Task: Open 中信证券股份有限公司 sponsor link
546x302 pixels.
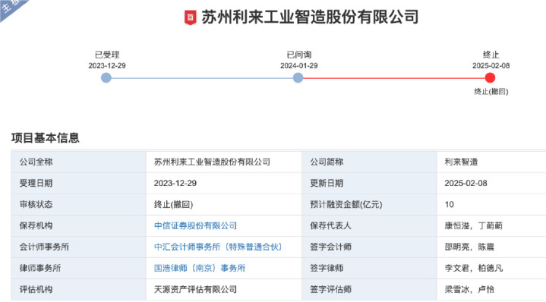Action: click(195, 226)
